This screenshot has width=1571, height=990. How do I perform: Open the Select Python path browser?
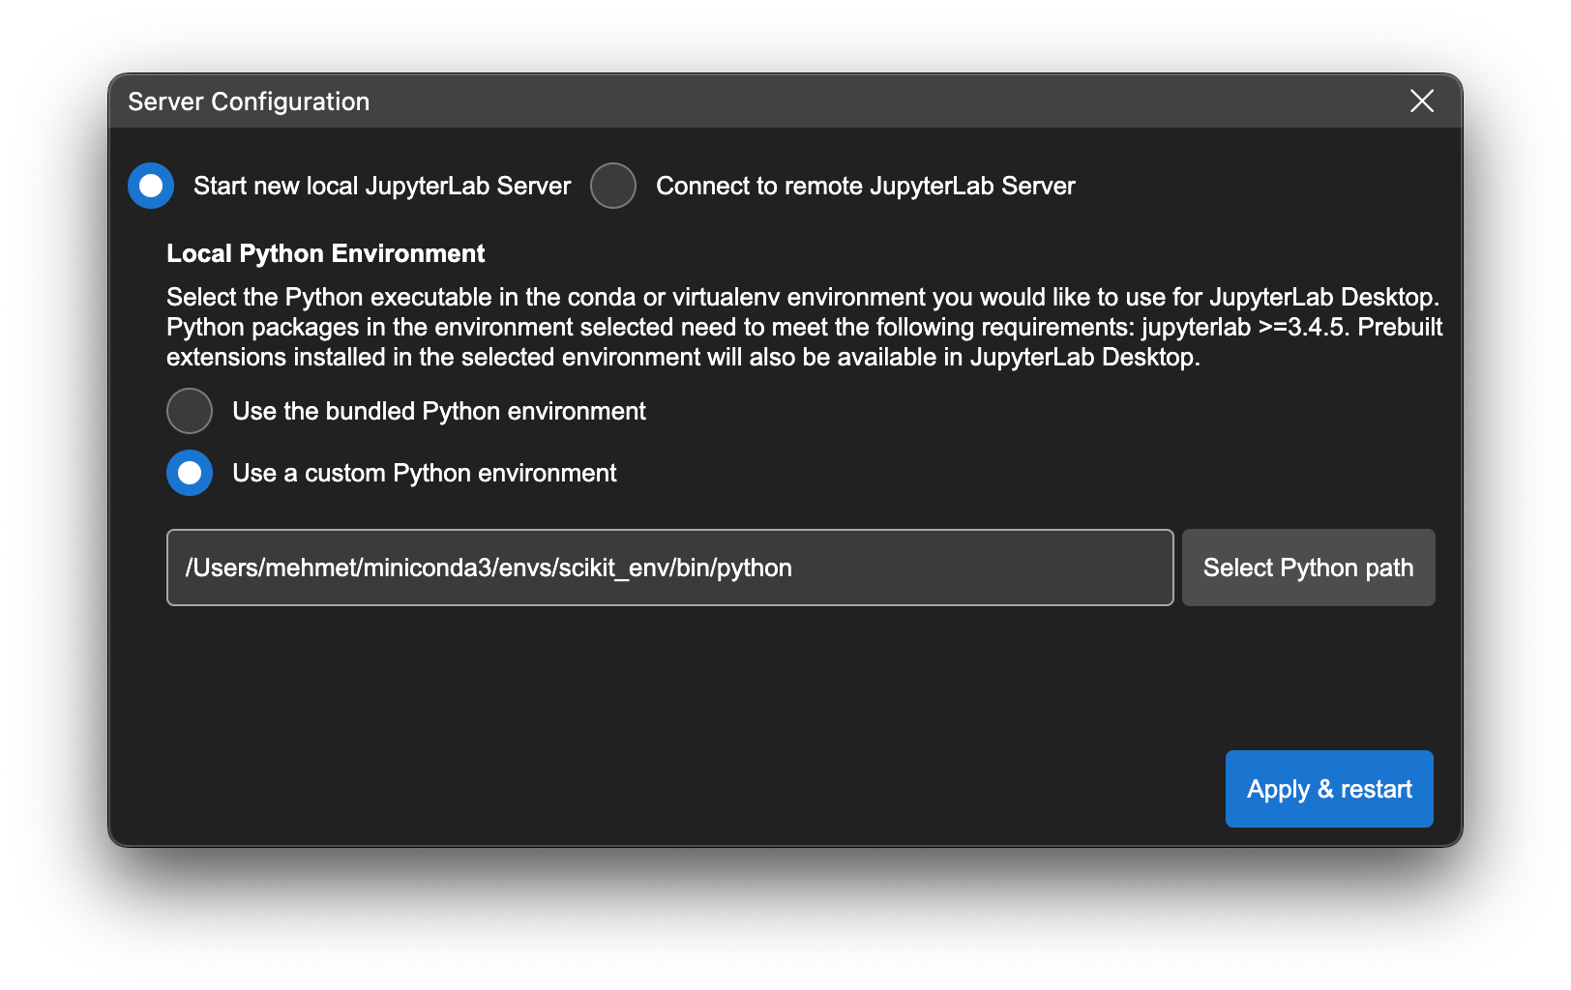click(1308, 568)
